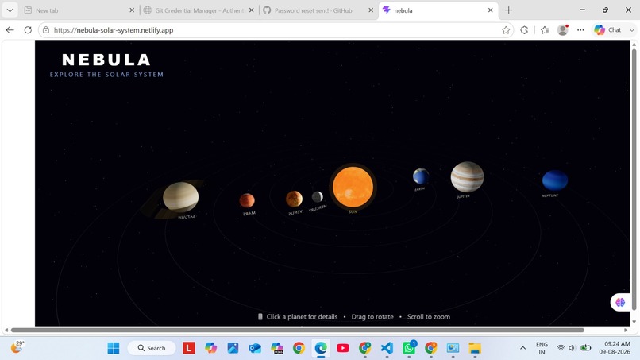Viewport: 640px width, 360px height.
Task: Open the browser profile avatar
Action: [563, 30]
